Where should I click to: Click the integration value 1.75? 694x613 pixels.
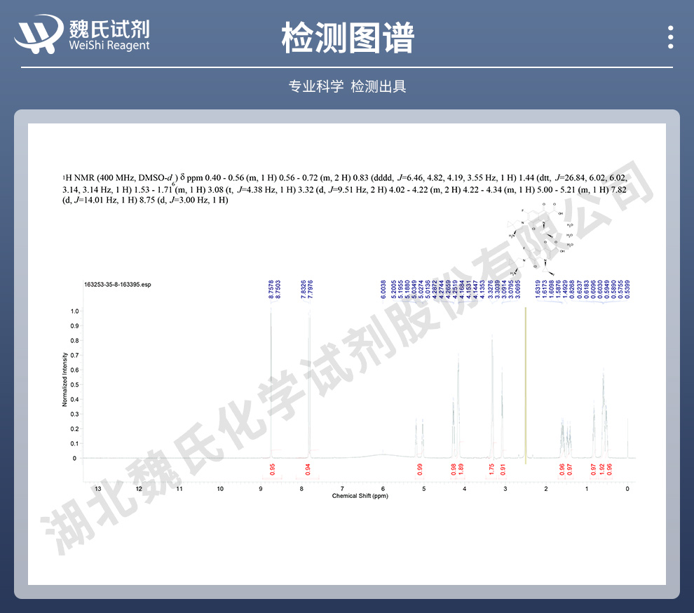click(491, 469)
